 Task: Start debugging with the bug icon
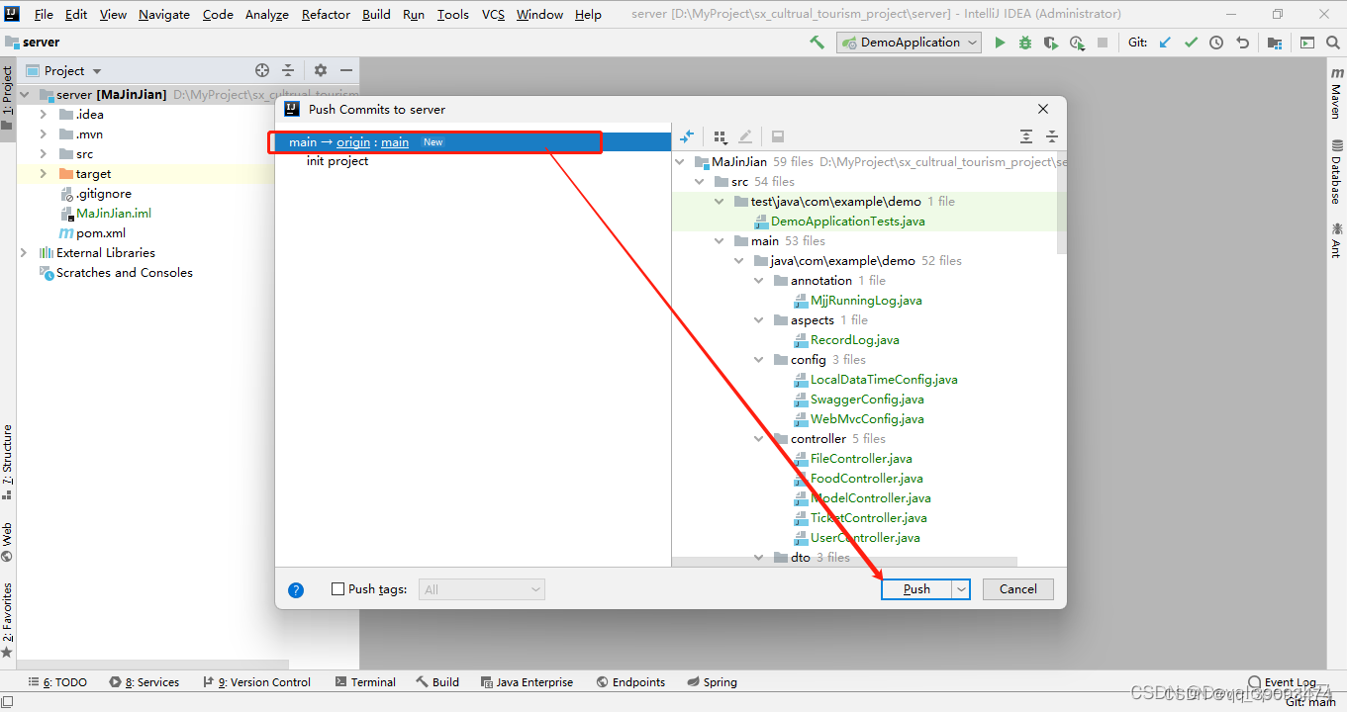[x=1025, y=43]
